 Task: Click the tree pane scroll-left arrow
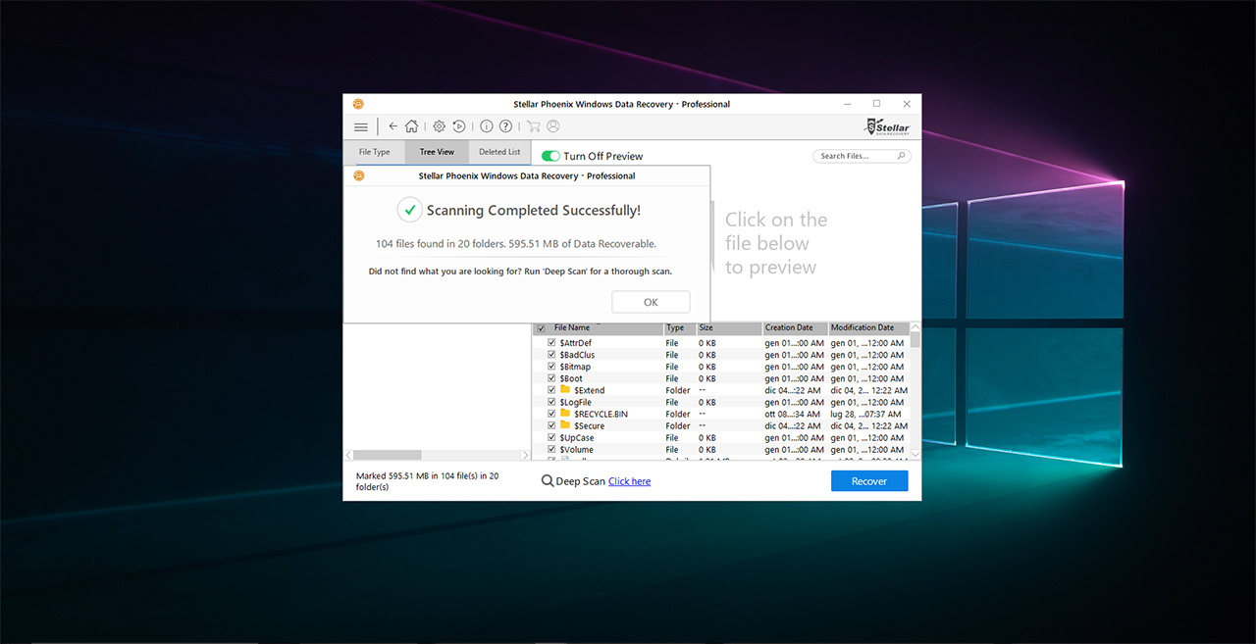348,455
